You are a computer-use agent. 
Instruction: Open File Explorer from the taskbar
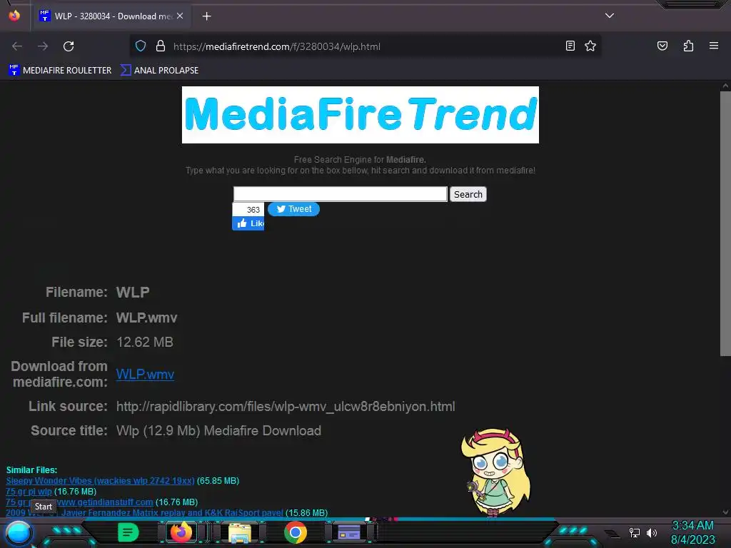[240, 532]
